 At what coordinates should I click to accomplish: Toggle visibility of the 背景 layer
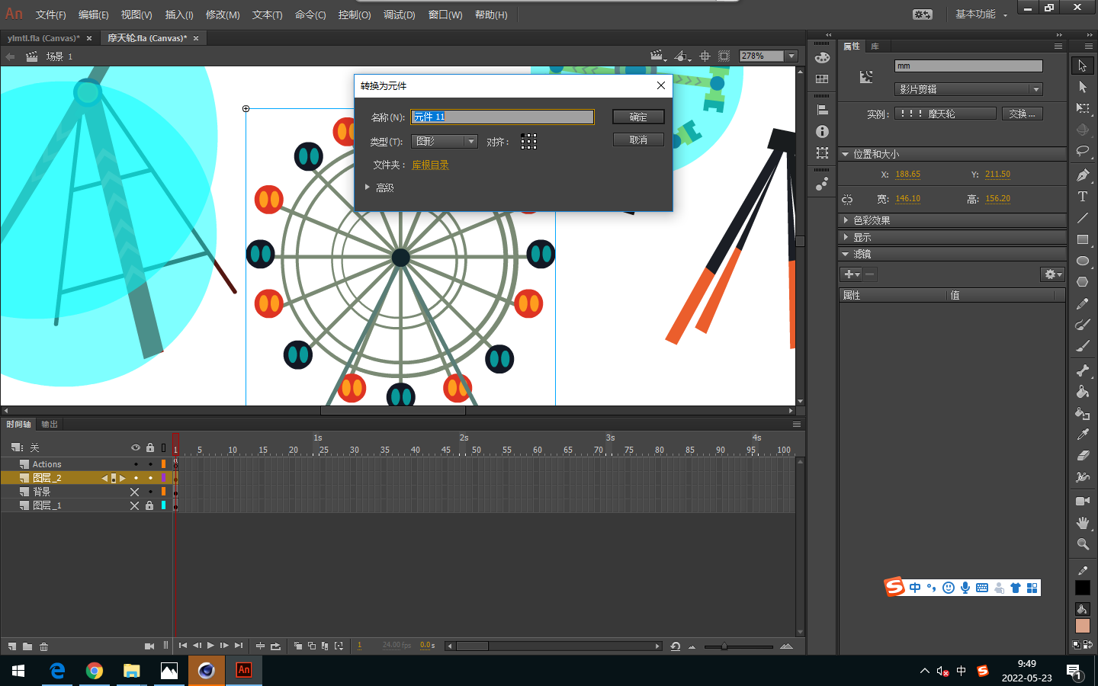click(x=135, y=492)
